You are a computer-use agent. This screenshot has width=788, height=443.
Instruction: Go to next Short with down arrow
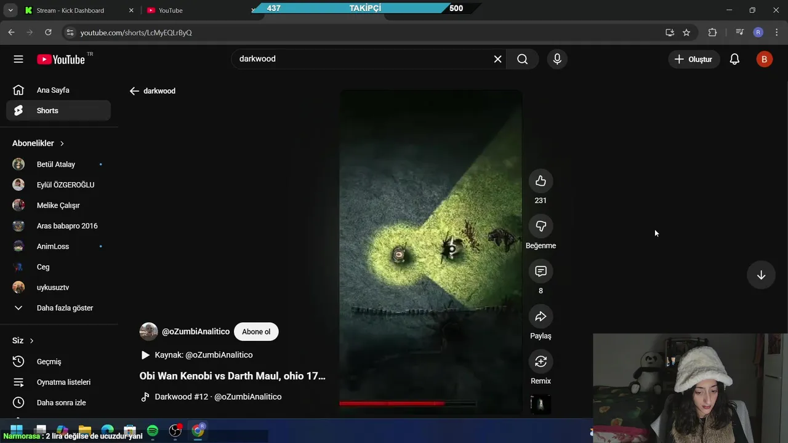pos(761,275)
